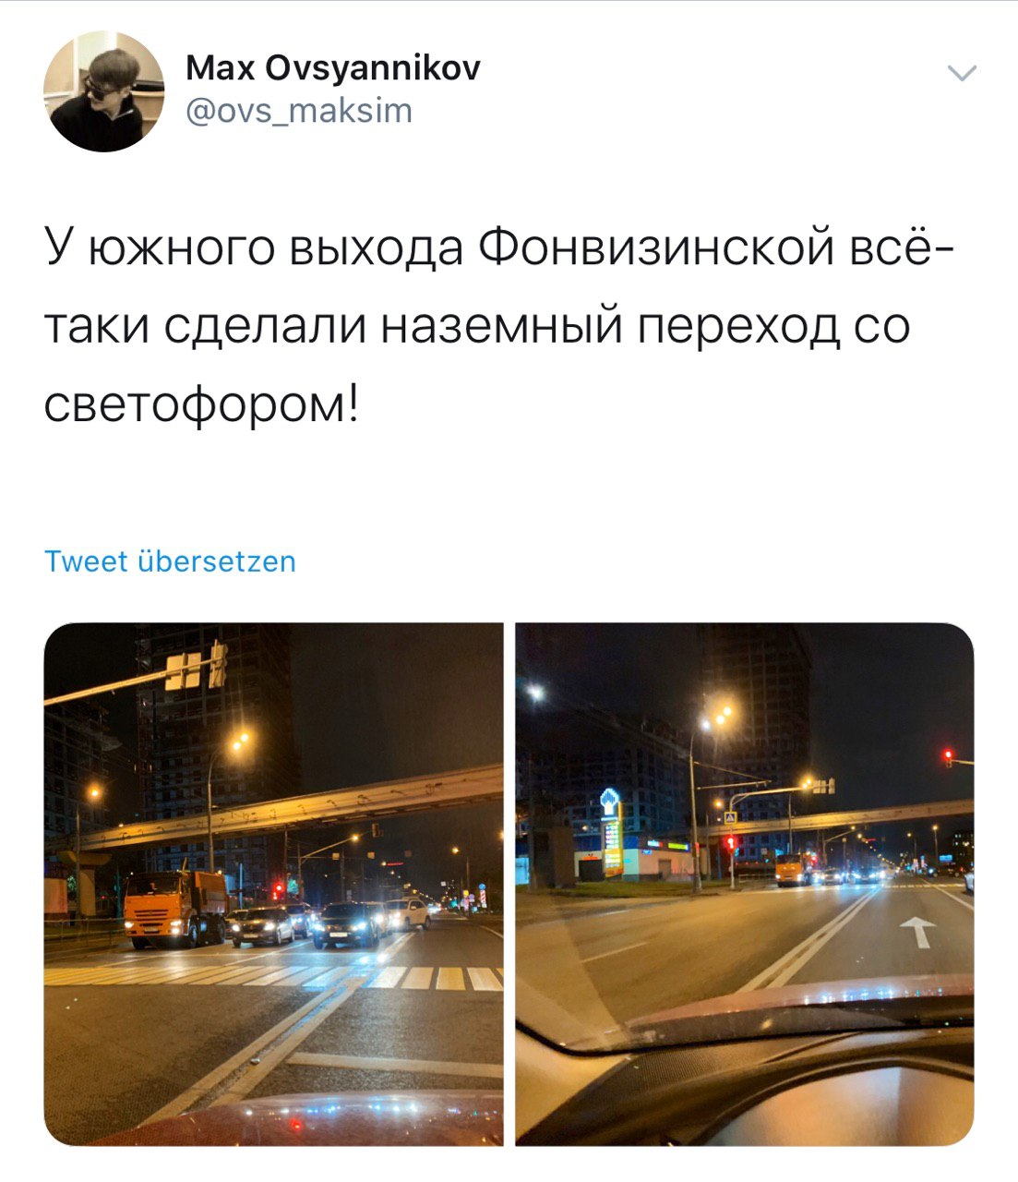Expand the tweet options chevron
Image resolution: width=1018 pixels, height=1182 pixels.
(962, 74)
